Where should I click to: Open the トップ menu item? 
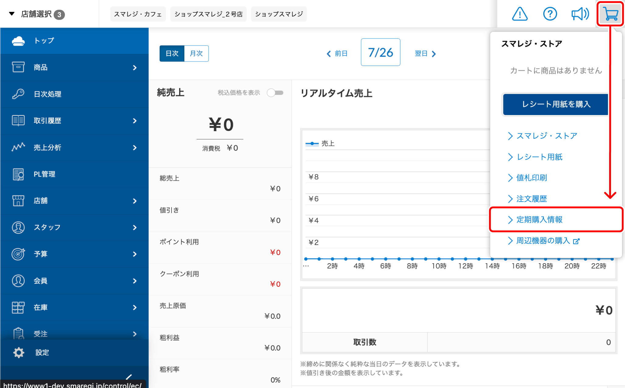click(x=74, y=41)
